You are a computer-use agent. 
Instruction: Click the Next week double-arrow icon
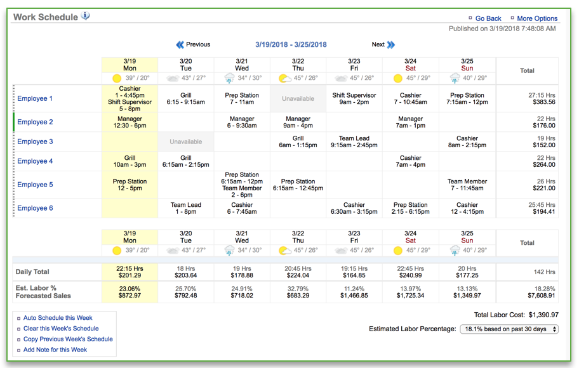390,44
